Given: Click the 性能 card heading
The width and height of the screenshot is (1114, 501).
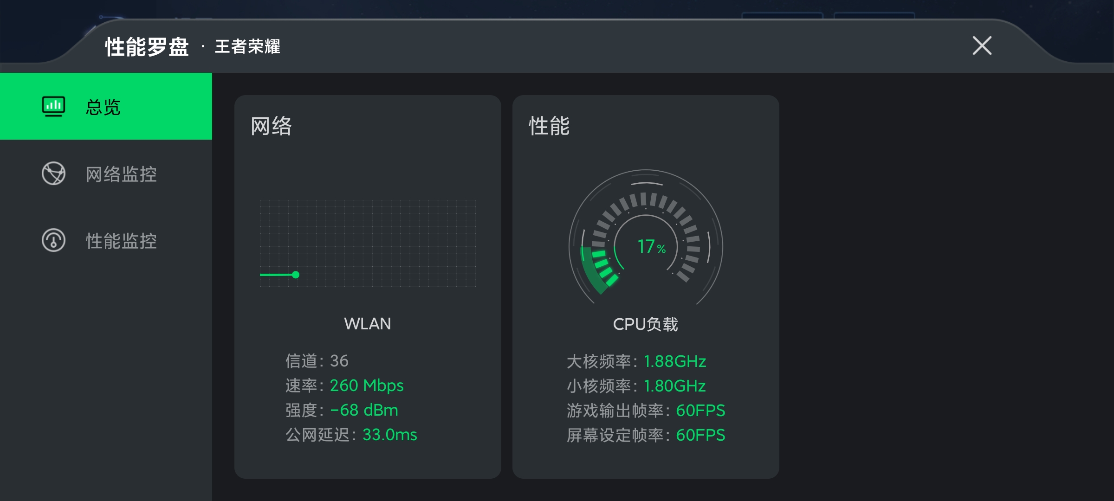Looking at the screenshot, I should pyautogui.click(x=549, y=126).
